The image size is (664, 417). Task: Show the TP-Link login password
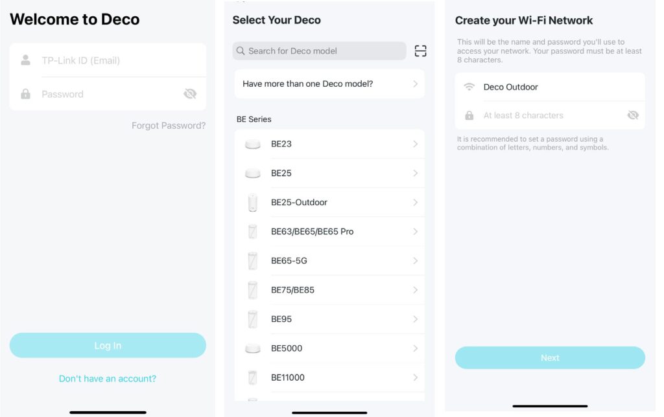[x=189, y=94]
